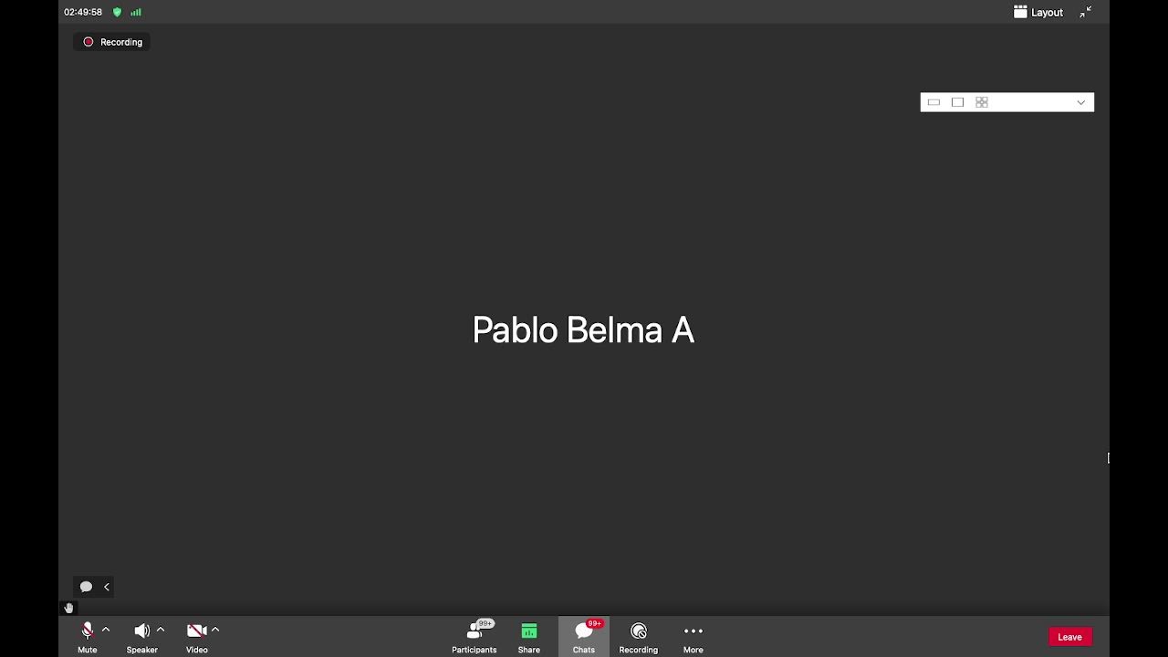
Task: Select the thin strip layout icon
Action: click(x=933, y=102)
